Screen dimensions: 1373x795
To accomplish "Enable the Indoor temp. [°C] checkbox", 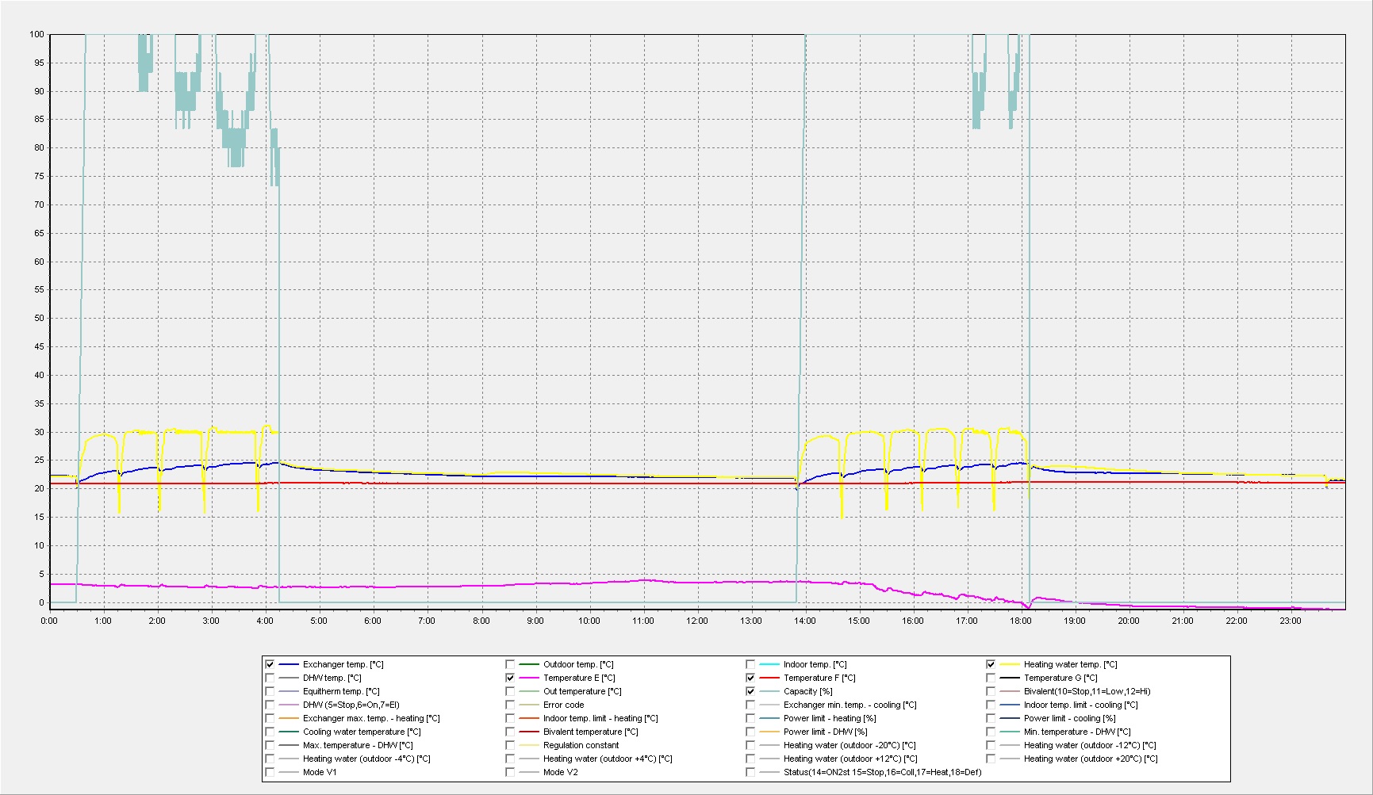I will coord(750,664).
